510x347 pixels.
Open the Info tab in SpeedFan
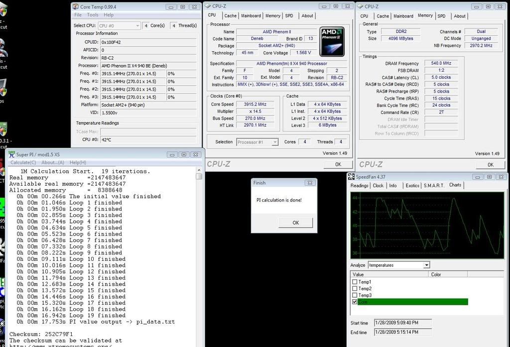pyautogui.click(x=393, y=185)
